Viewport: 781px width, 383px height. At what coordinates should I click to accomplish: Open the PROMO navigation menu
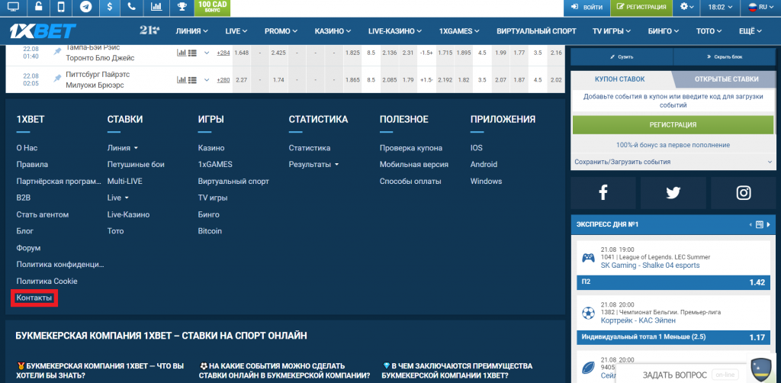(x=281, y=31)
